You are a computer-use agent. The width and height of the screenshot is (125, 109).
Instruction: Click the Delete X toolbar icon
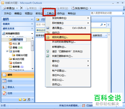(x=21, y=8)
